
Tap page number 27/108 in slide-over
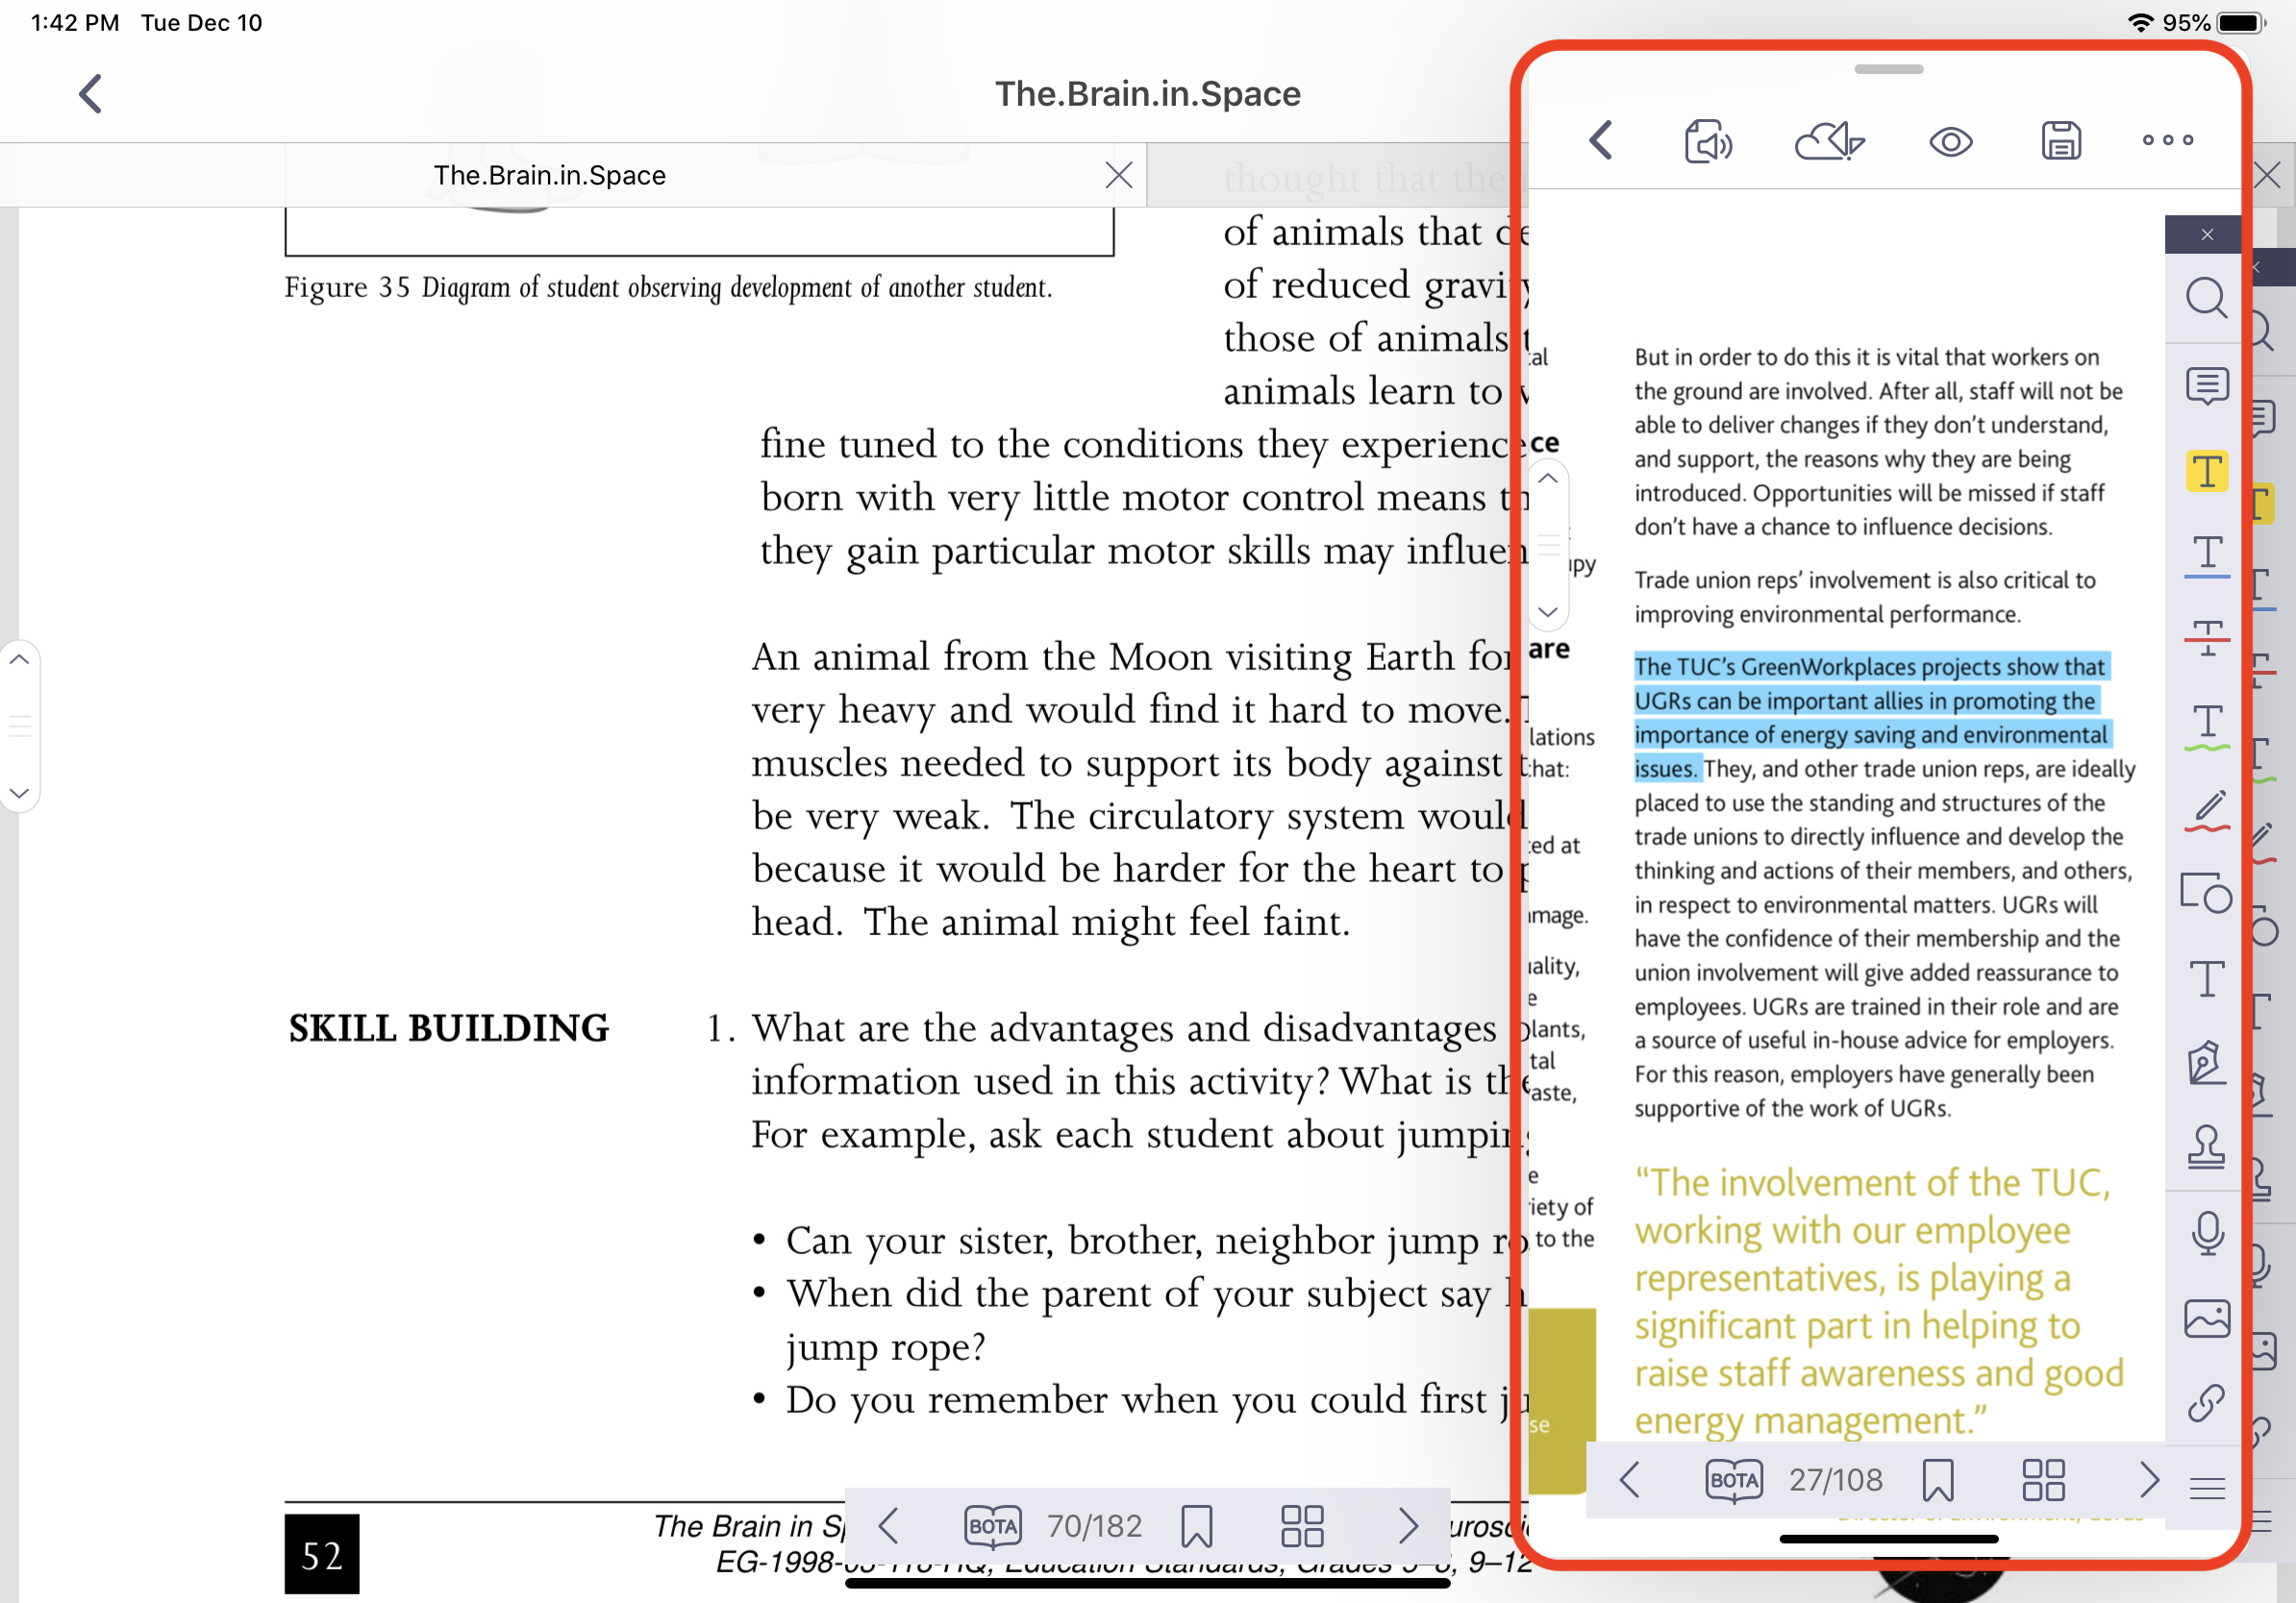(x=1835, y=1480)
